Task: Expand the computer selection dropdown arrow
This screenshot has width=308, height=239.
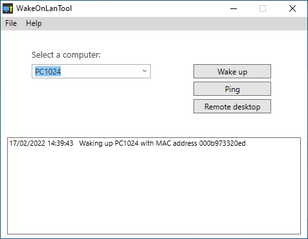Action: coord(144,71)
